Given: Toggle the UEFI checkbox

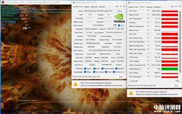Looking at the screenshot, I should (119, 25).
